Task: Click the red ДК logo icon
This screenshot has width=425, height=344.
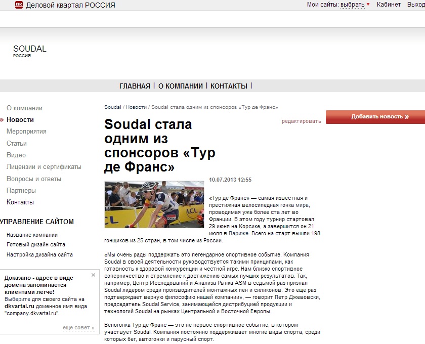Action: [x=19, y=5]
